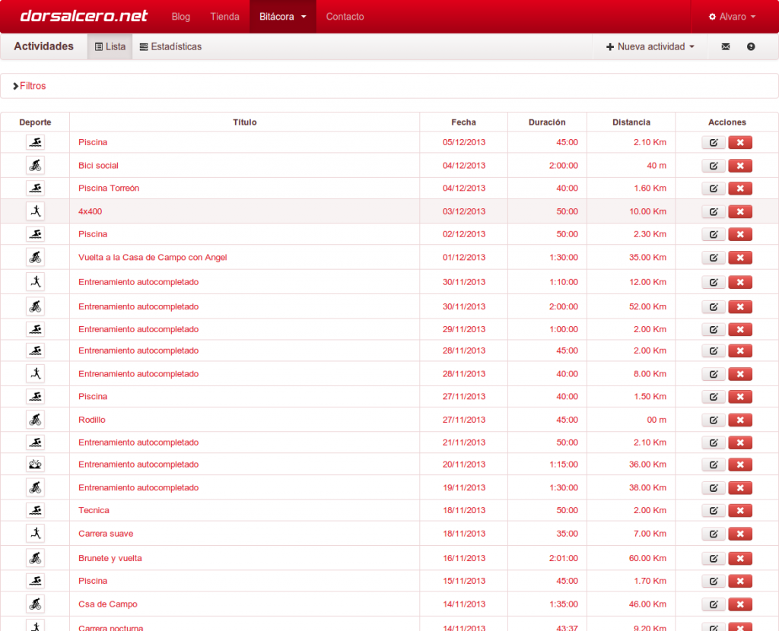Image resolution: width=779 pixels, height=631 pixels.
Task: Delete the Piscina activity from 02/12/2013
Action: tap(739, 234)
